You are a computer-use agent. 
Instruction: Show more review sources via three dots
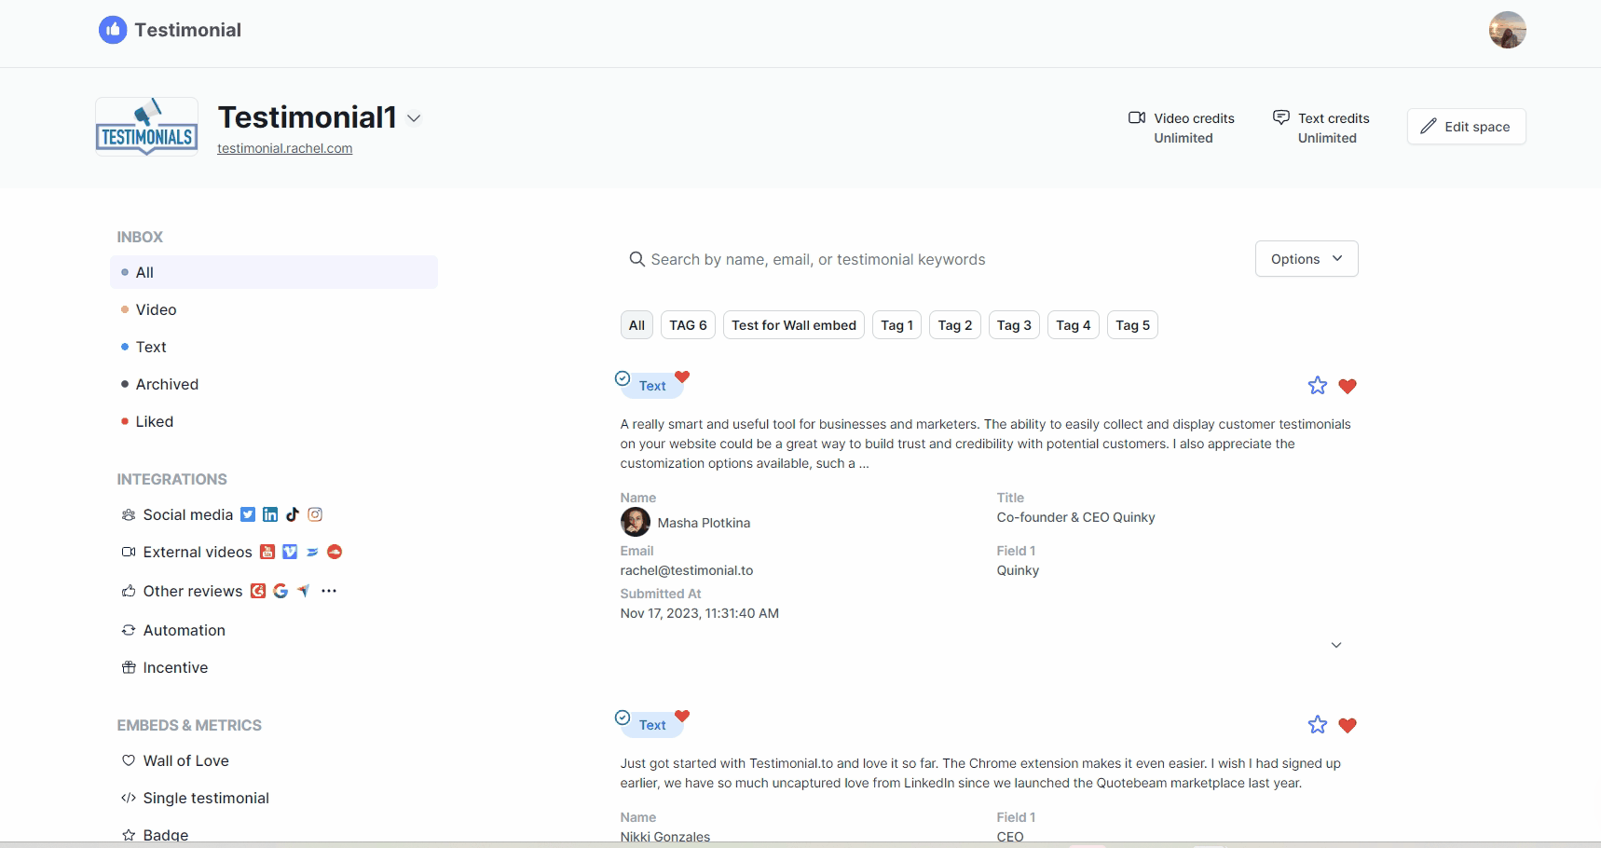(329, 591)
